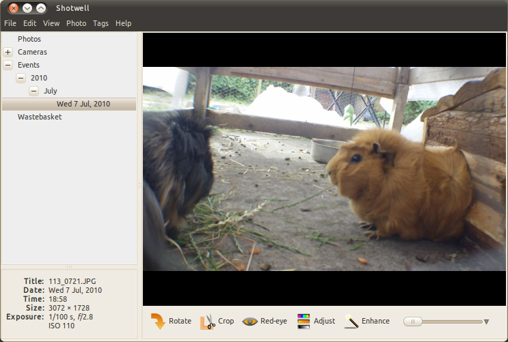This screenshot has height=342, width=508.
Task: Expand the Cameras tree node
Action: point(8,52)
